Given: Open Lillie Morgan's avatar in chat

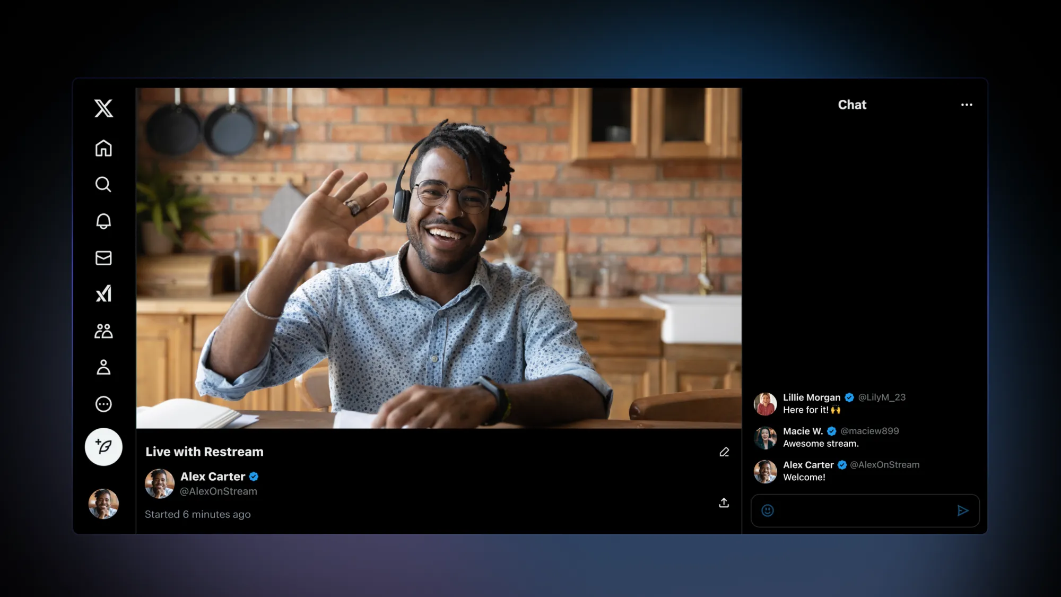Looking at the screenshot, I should click(765, 404).
